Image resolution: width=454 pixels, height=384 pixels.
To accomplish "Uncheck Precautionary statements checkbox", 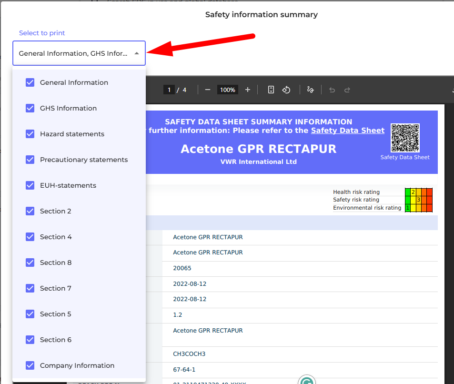I will coord(30,160).
